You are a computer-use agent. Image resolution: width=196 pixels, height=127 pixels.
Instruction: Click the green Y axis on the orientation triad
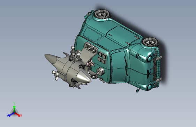click(14, 109)
